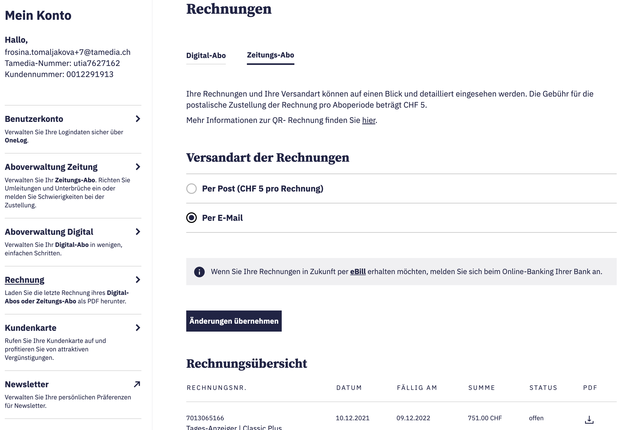Open Rechnung section chevron arrow
The image size is (622, 430).
(138, 280)
